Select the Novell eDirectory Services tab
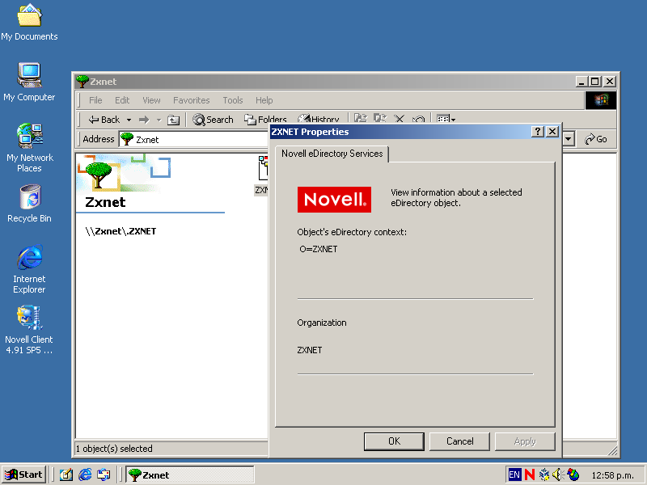The height and width of the screenshot is (485, 647). tap(332, 154)
